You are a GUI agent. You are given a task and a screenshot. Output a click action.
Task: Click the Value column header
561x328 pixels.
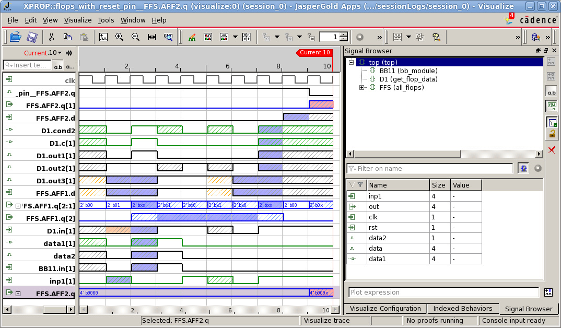(x=466, y=185)
